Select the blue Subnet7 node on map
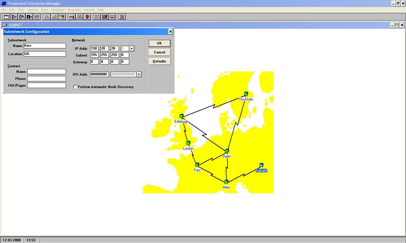Screen dimensions: 406x243 (x=261, y=165)
